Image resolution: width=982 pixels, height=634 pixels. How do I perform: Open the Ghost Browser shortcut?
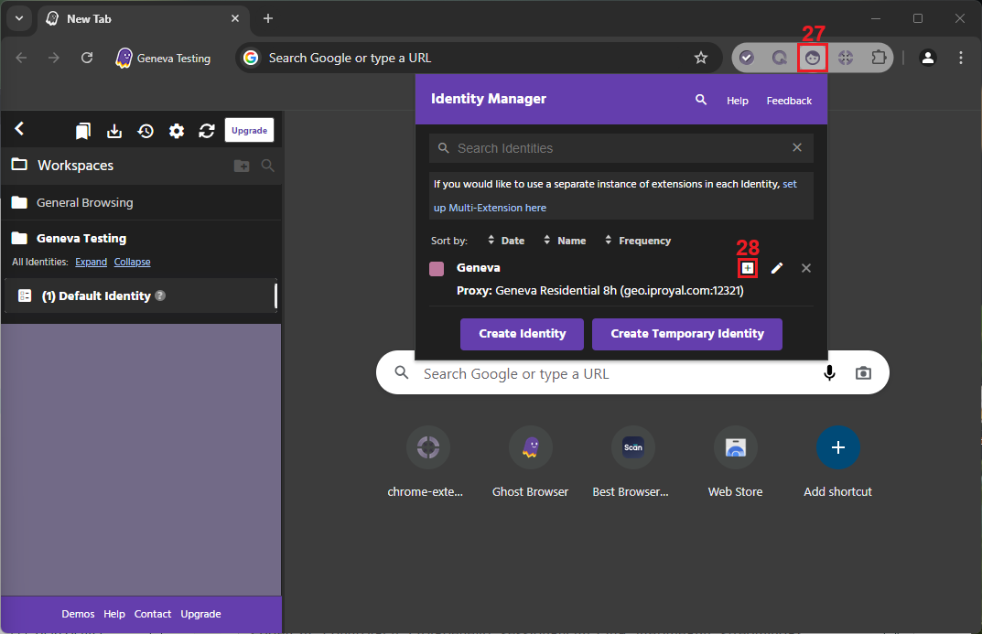[x=531, y=462]
